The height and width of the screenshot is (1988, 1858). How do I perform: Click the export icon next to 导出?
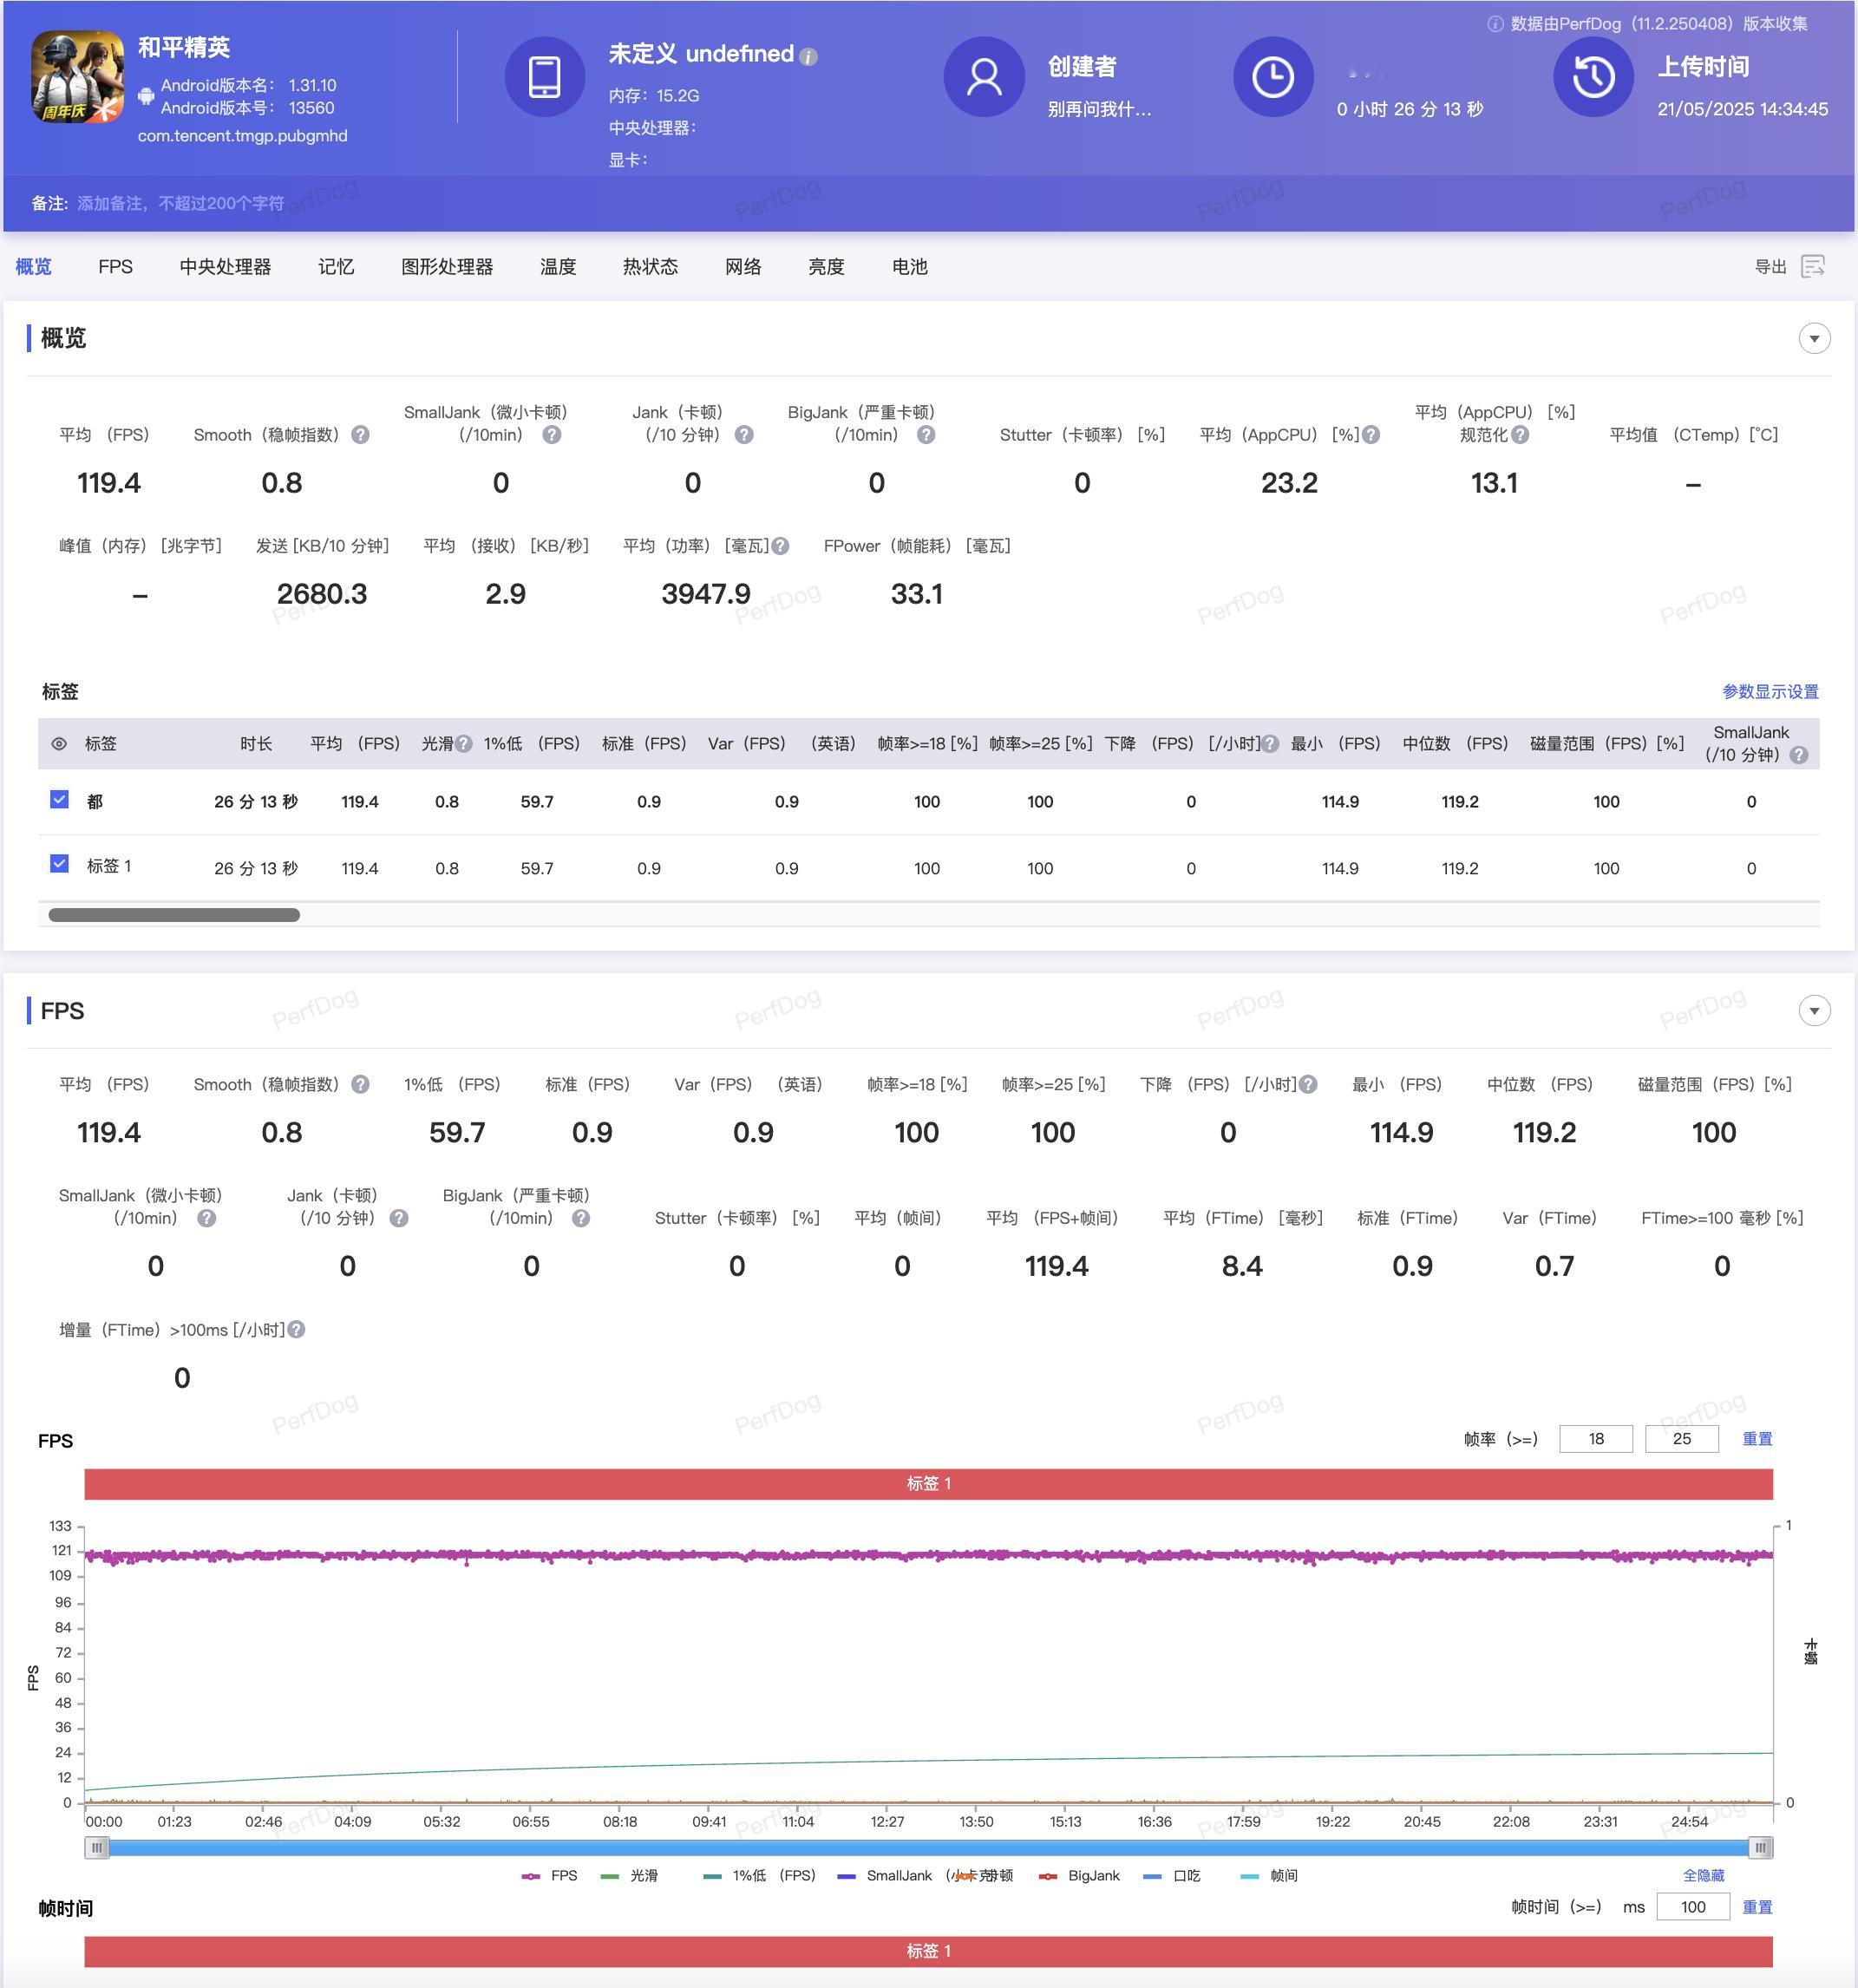point(1812,266)
